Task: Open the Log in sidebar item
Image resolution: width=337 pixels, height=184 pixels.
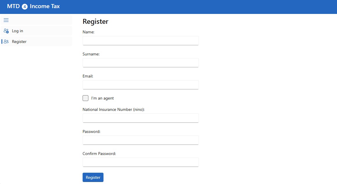Action: tap(36, 31)
